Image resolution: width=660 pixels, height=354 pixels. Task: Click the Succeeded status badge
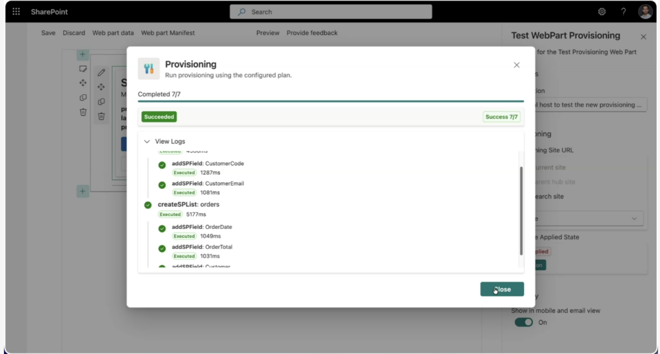(159, 117)
